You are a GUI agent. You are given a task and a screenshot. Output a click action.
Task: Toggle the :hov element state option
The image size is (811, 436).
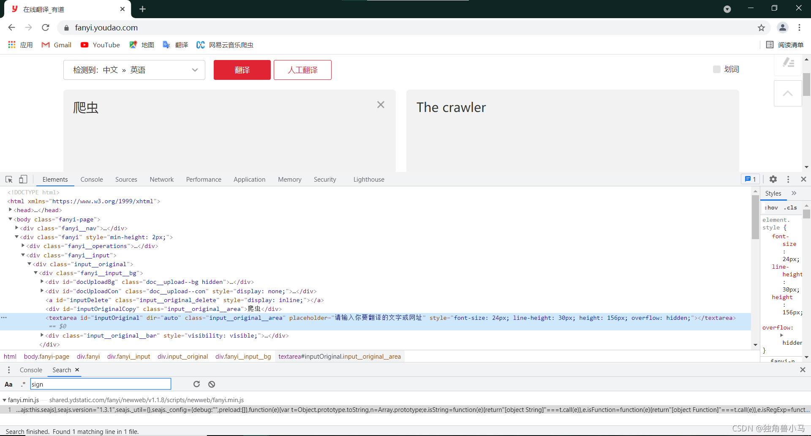coord(771,207)
